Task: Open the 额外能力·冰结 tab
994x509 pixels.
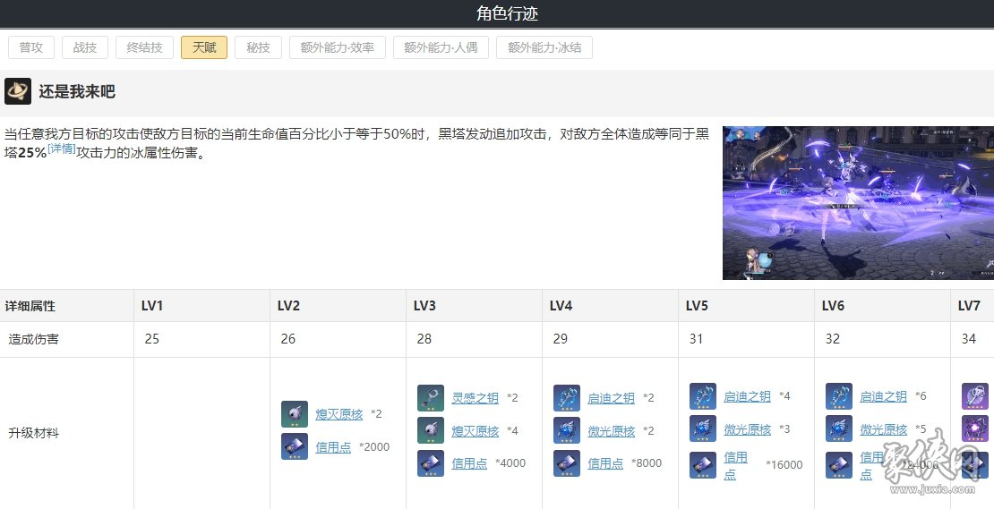Action: coord(544,47)
